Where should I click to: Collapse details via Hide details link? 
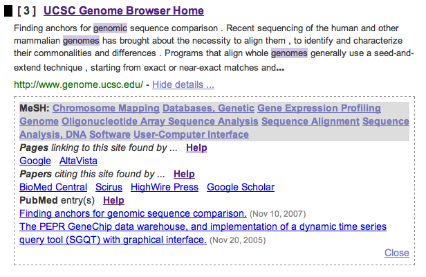pyautogui.click(x=183, y=84)
